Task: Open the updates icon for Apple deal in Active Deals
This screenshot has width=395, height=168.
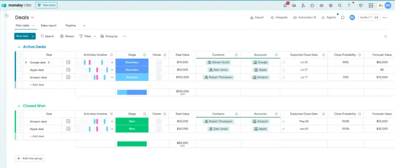Action: click(x=68, y=70)
